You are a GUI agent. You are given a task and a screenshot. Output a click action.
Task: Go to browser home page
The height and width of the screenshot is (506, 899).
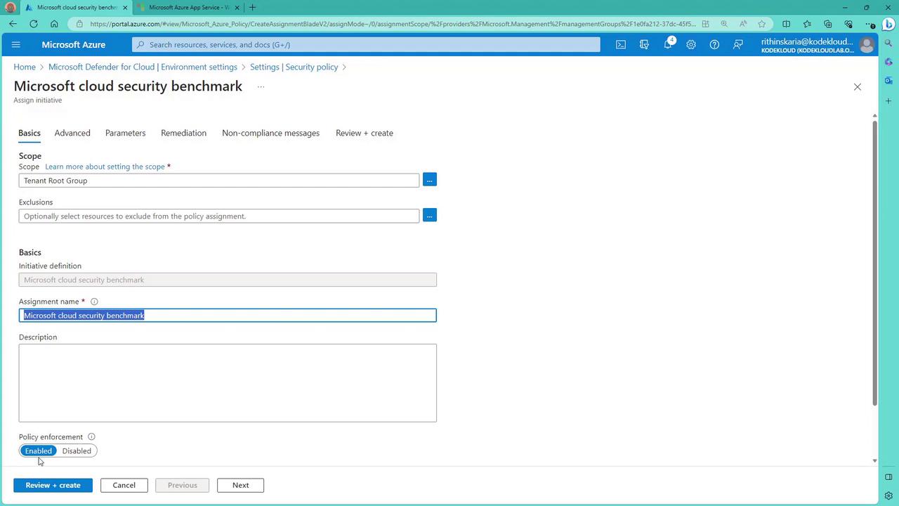pyautogui.click(x=54, y=24)
